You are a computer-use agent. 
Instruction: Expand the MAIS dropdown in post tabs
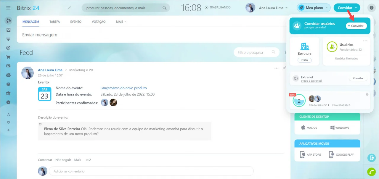(121, 22)
